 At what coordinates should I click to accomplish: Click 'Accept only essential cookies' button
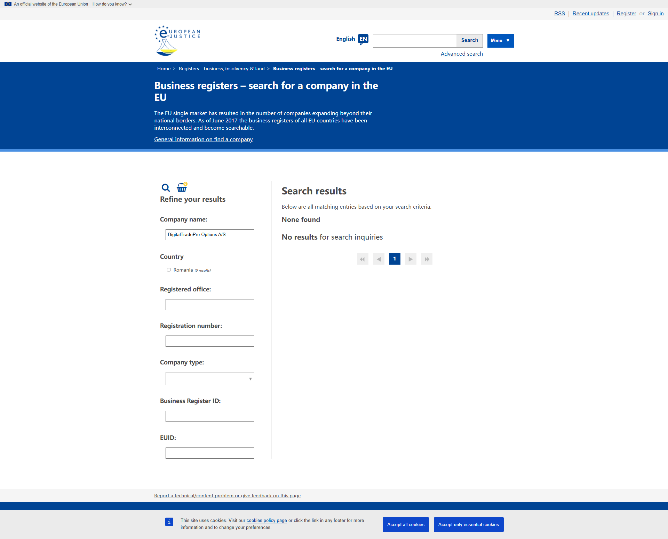click(x=469, y=524)
